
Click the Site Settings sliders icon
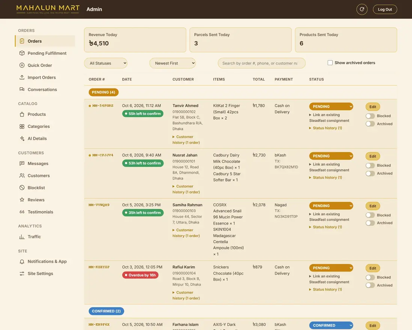pyautogui.click(x=22, y=273)
